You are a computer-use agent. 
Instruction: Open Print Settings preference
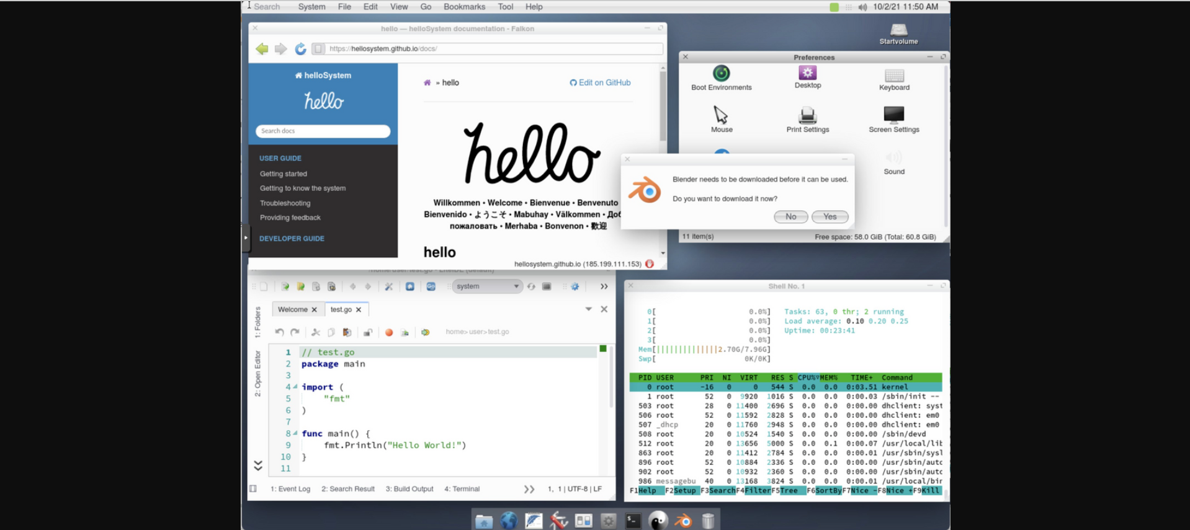tap(807, 120)
